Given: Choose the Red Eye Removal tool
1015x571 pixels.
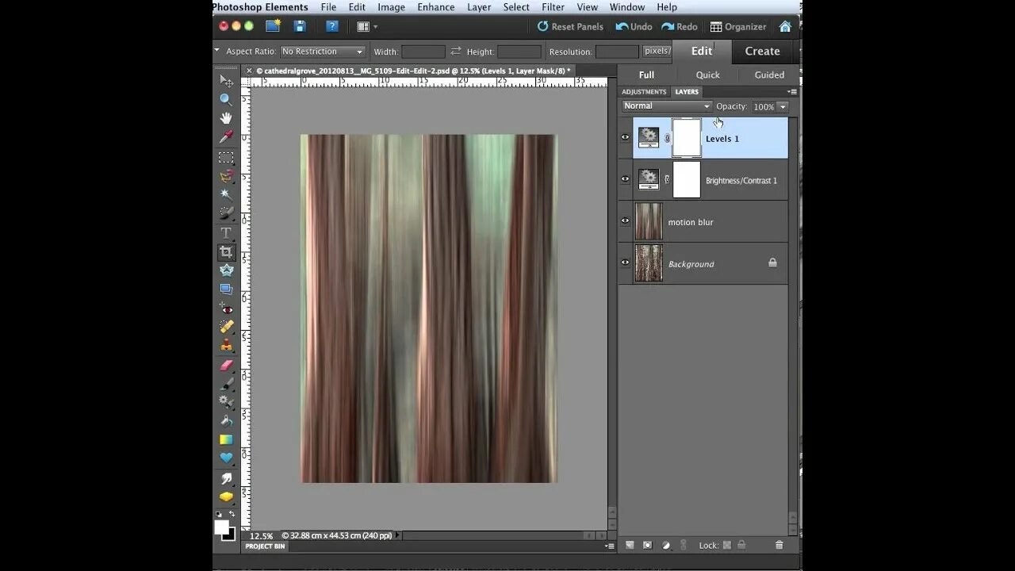Looking at the screenshot, I should [x=226, y=308].
